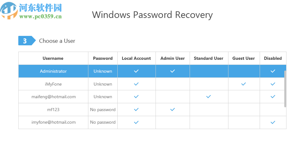
Task: Select the maifeng@hotmail.com user
Action: (x=53, y=97)
